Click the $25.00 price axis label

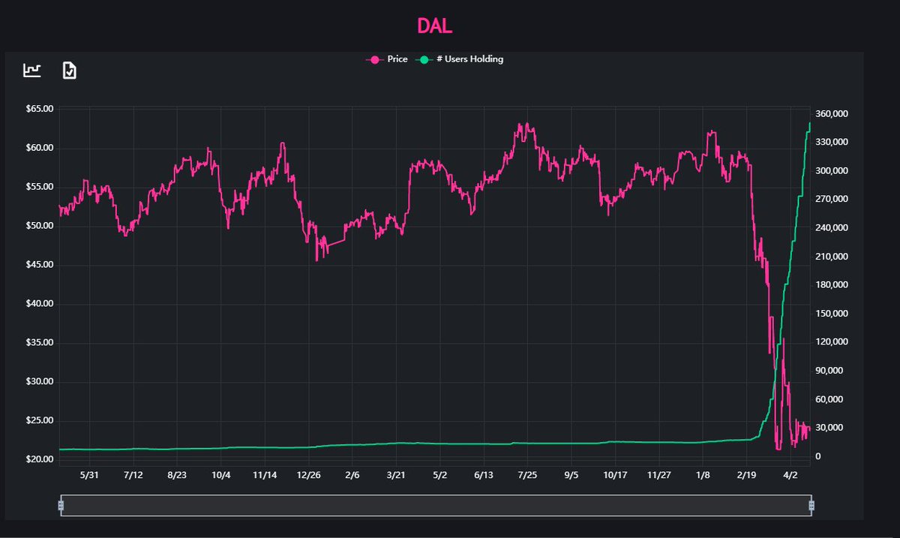pos(39,421)
